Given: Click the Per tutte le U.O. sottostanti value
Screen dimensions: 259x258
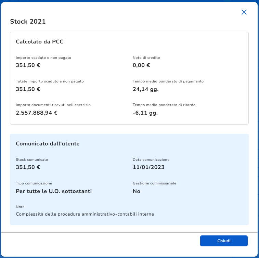Looking at the screenshot, I should pyautogui.click(x=54, y=191).
